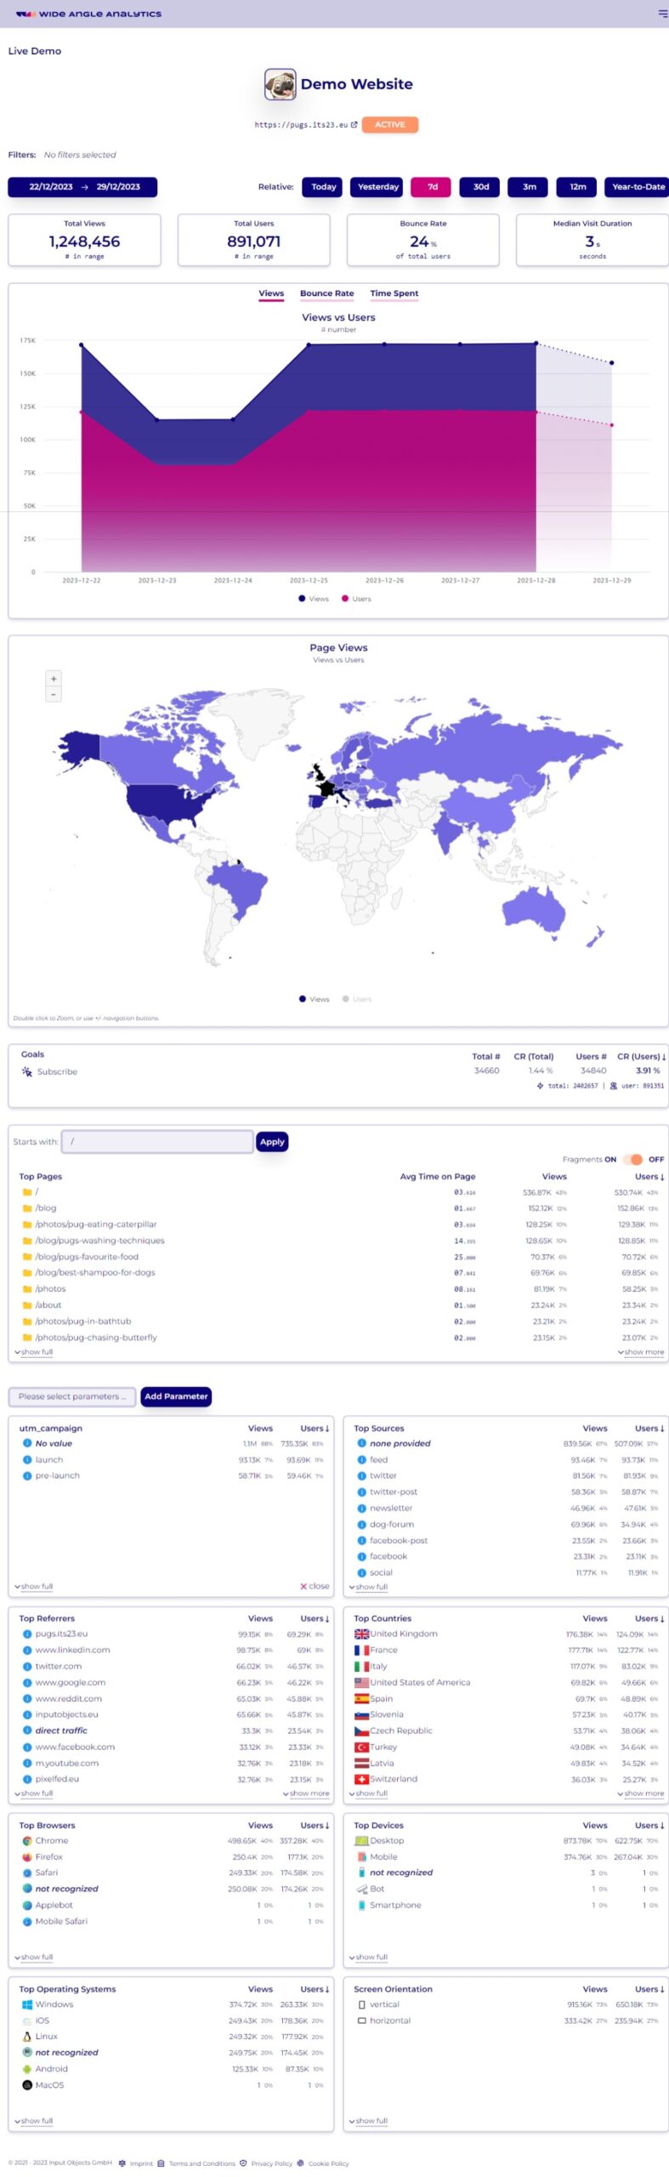Click the Android icon

pyautogui.click(x=27, y=2069)
